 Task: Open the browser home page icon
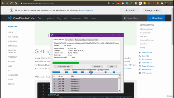[16, 3]
